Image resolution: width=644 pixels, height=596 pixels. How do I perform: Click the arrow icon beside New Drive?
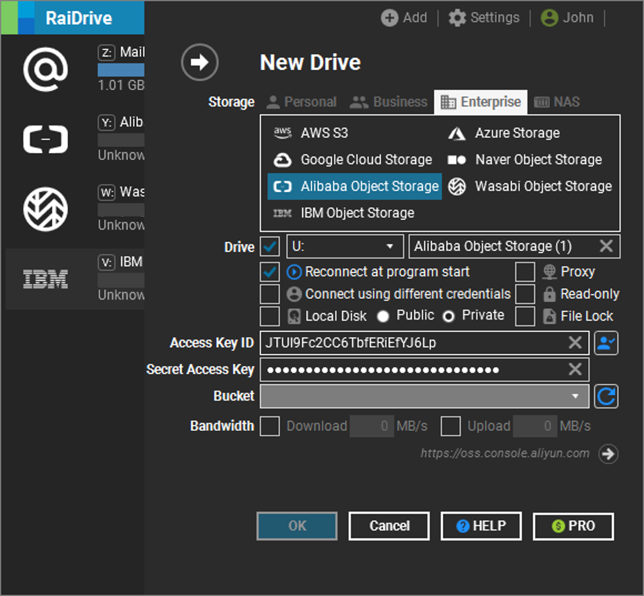click(199, 62)
